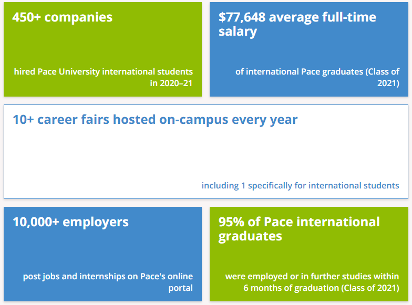Click the "2020–21" year text

[179, 83]
